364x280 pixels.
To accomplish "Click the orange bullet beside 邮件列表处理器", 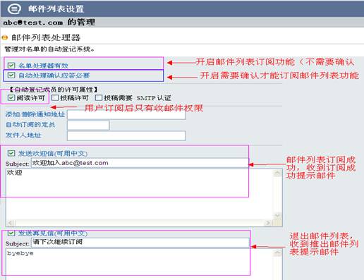I will click(x=5, y=37).
